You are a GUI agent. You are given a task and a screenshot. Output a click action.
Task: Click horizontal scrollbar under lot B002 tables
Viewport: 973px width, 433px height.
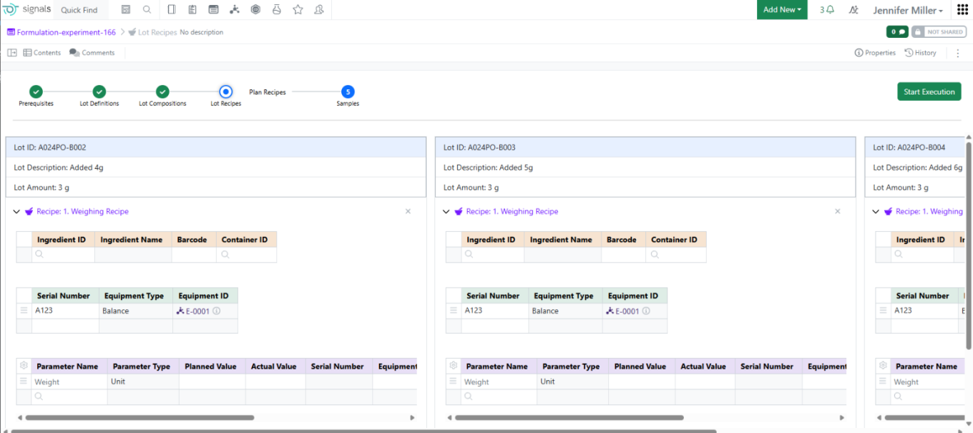tap(140, 417)
